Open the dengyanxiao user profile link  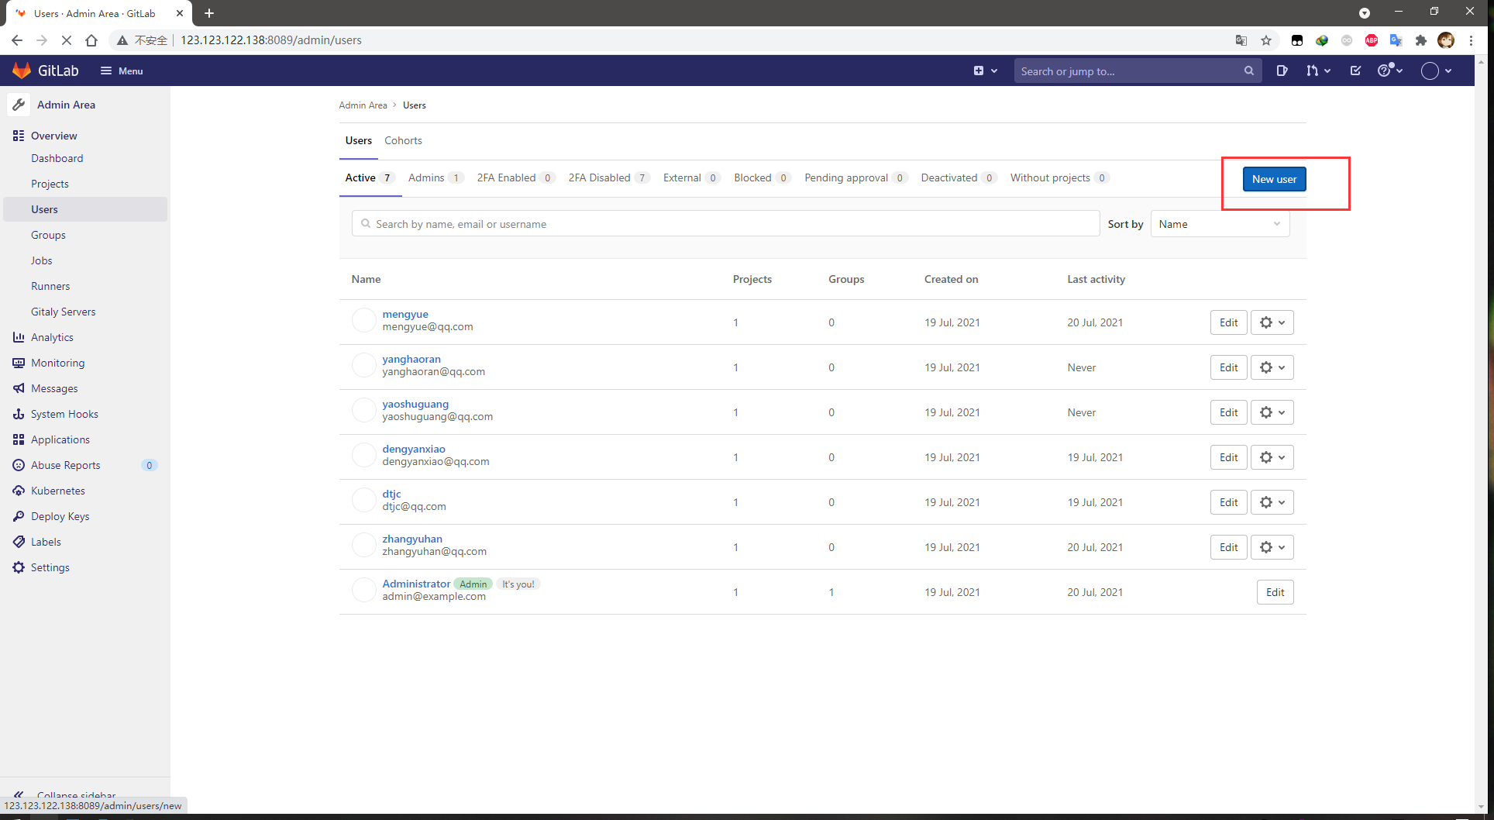(x=414, y=449)
